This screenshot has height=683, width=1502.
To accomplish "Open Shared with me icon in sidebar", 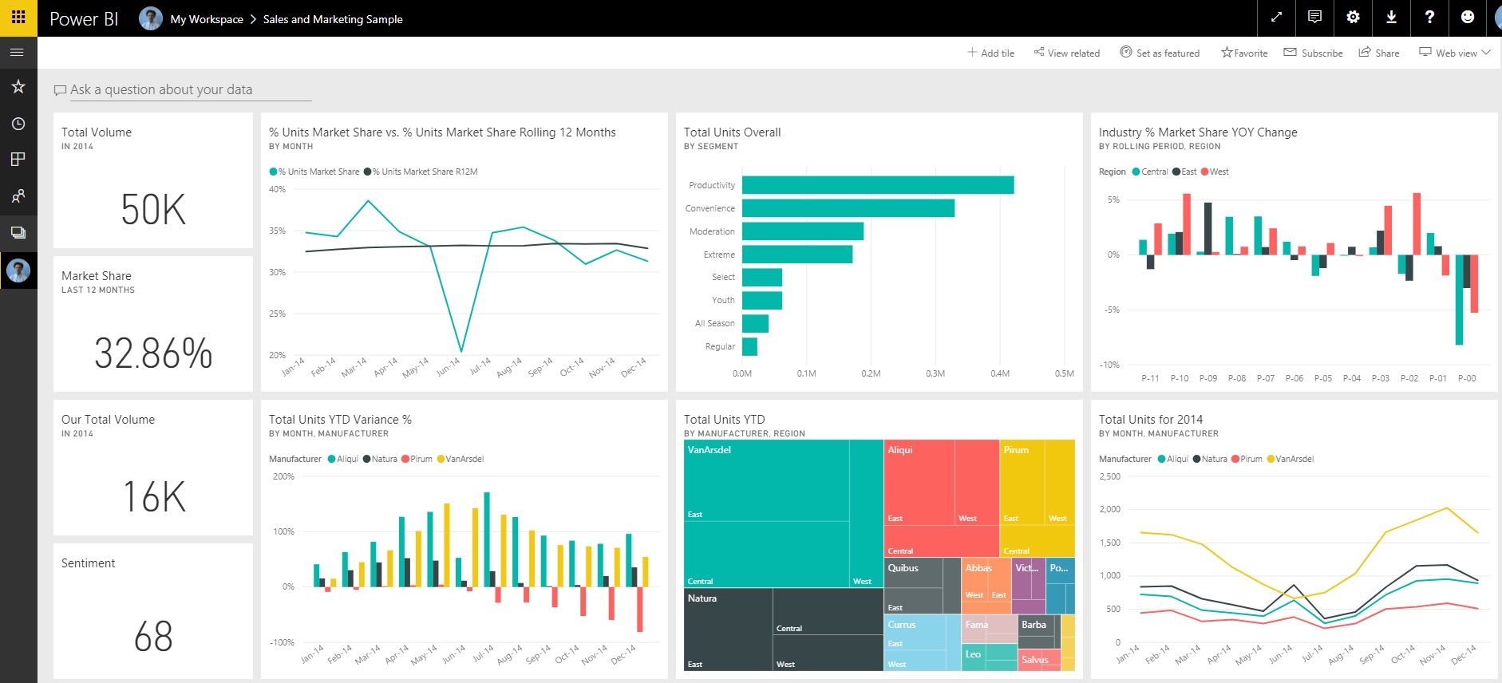I will (x=18, y=195).
